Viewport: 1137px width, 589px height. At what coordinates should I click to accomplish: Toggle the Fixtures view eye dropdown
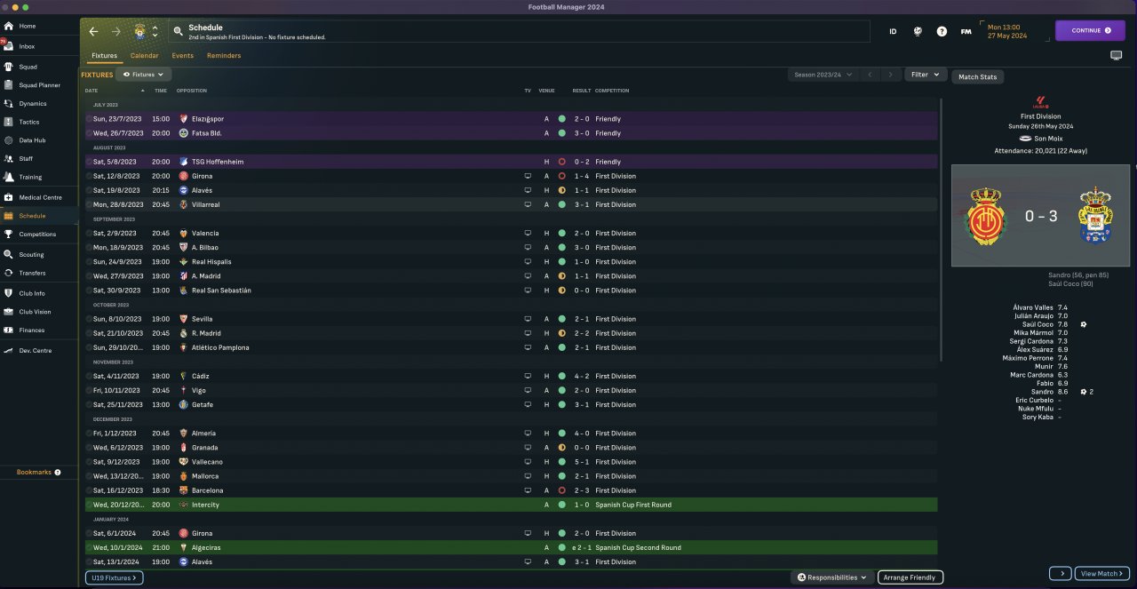coord(143,75)
